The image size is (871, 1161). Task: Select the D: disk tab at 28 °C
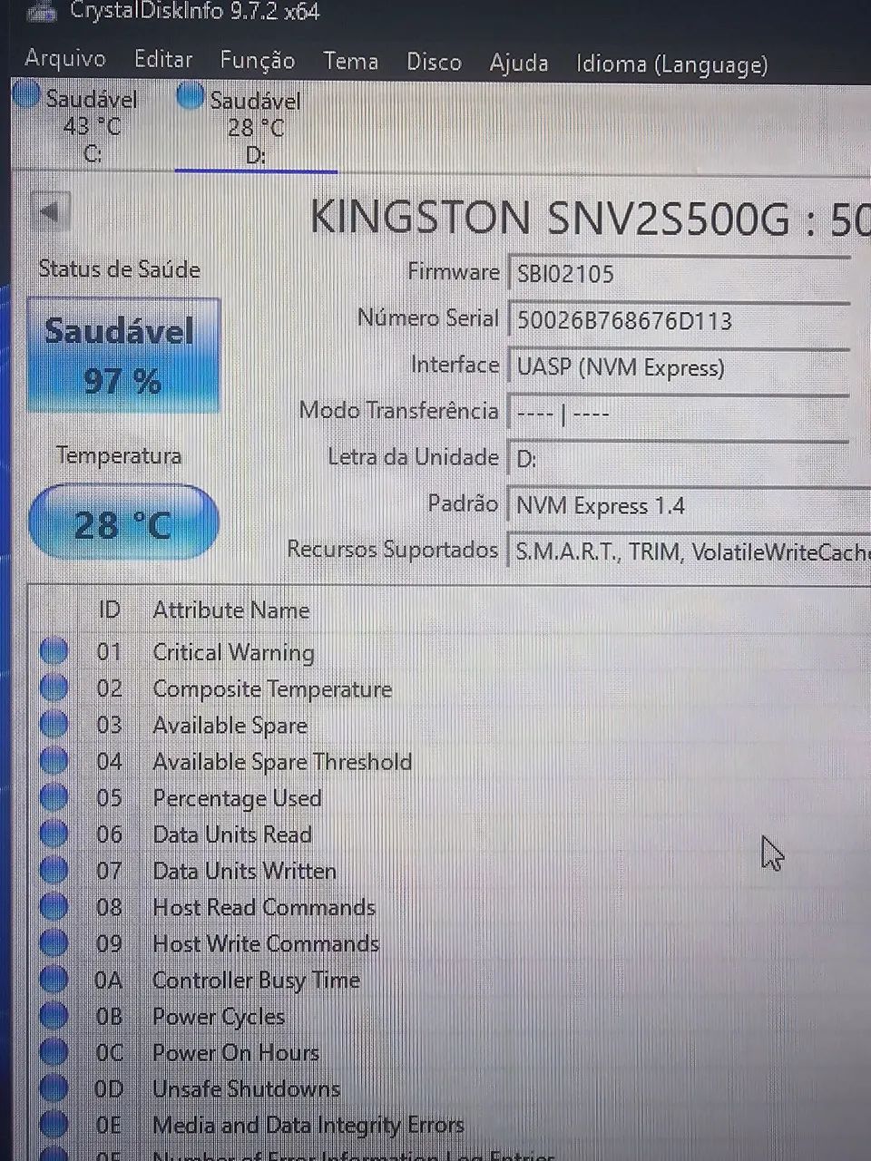point(256,127)
